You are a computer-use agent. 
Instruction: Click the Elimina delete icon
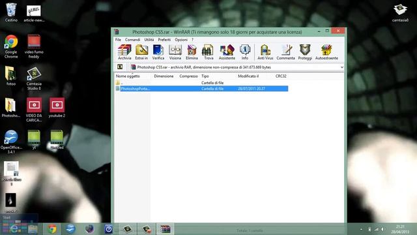click(192, 52)
